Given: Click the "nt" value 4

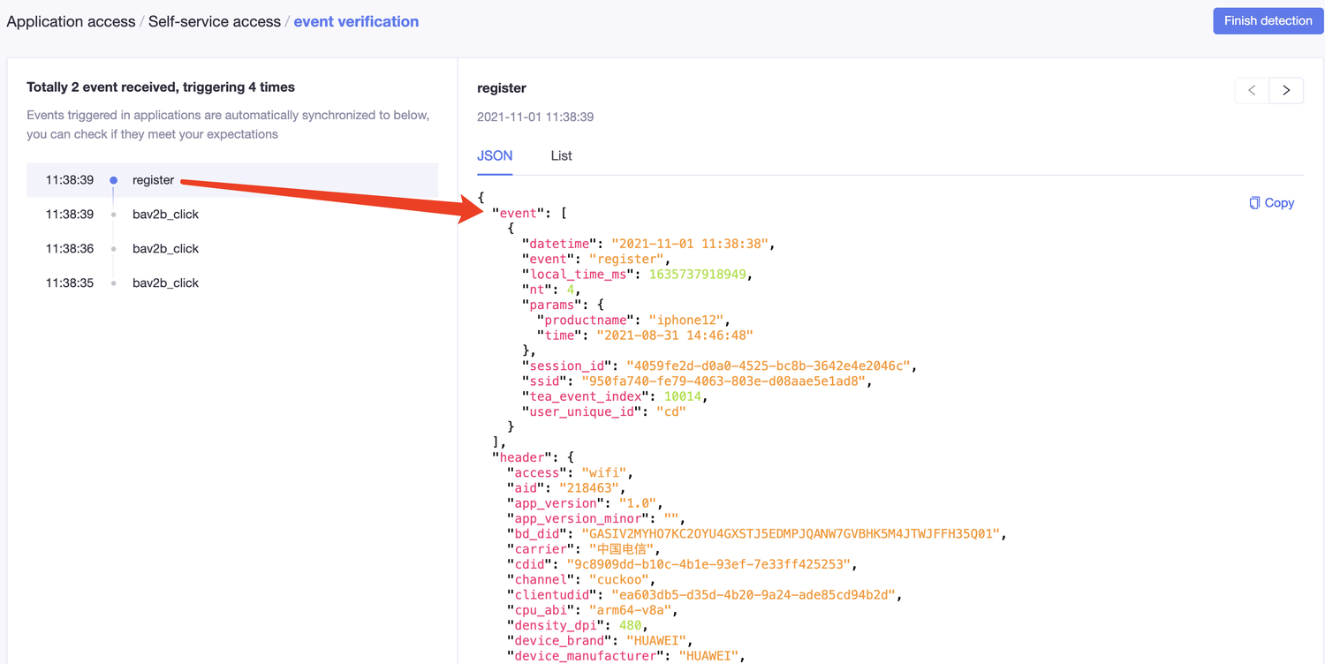Looking at the screenshot, I should point(571,290).
